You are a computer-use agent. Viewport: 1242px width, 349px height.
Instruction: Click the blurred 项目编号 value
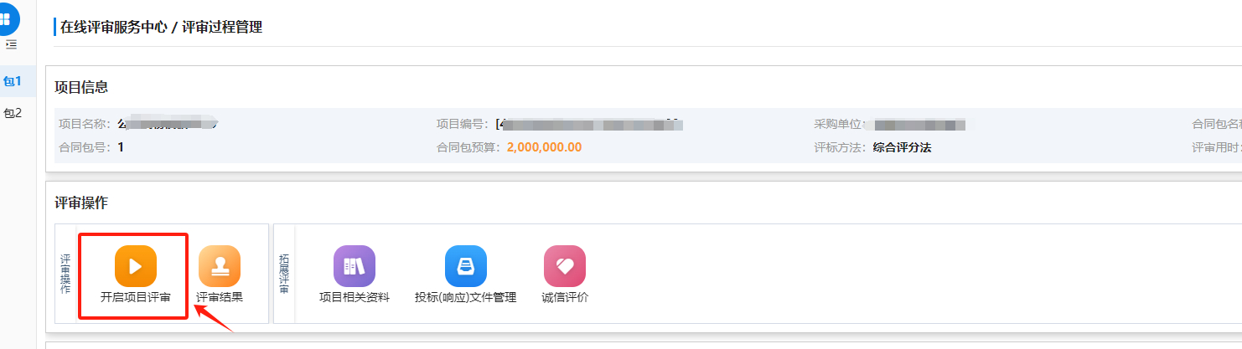coord(589,124)
